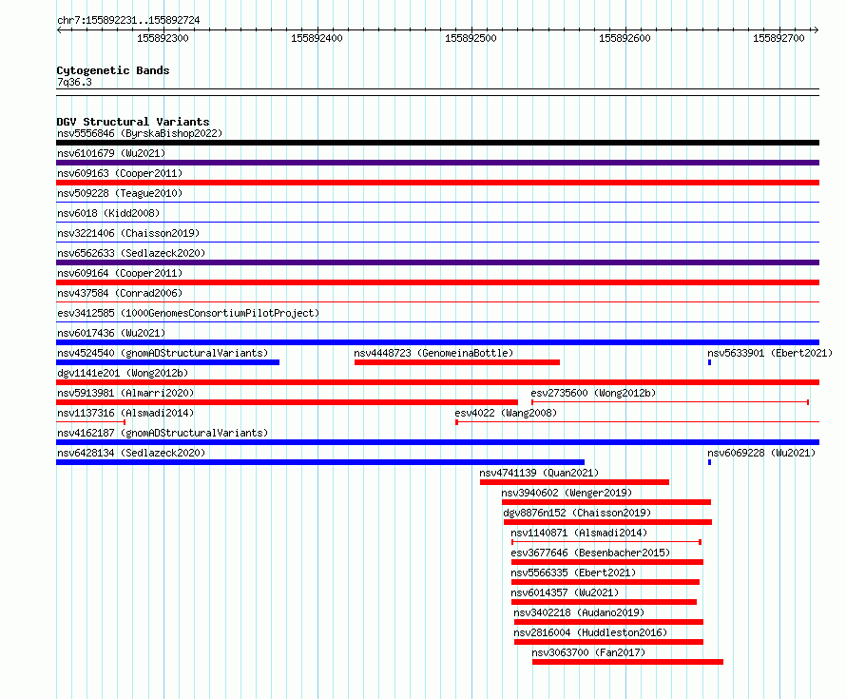Select the red dgv8876n152 bar
846x699 pixels.
[607, 522]
